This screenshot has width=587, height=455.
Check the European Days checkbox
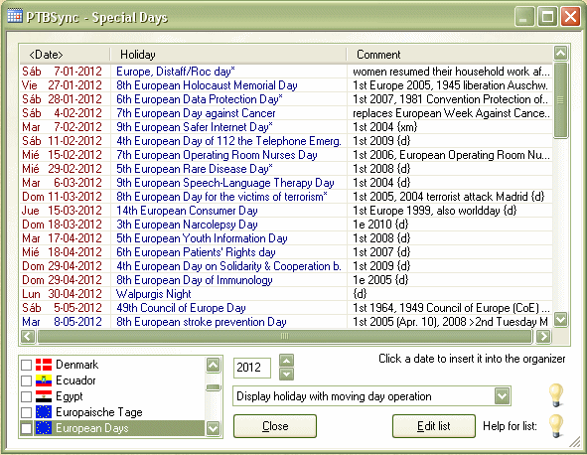(x=26, y=428)
